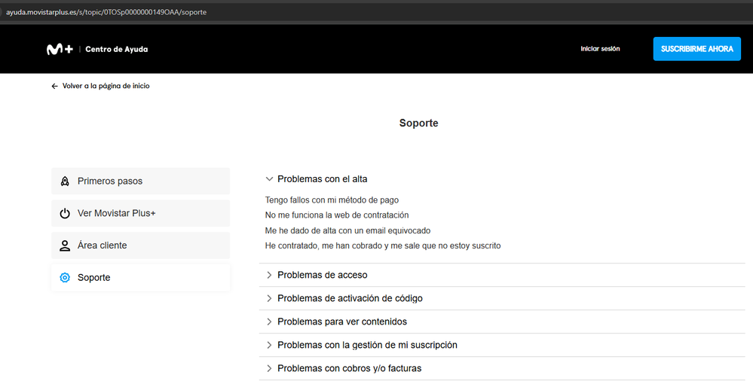Image resolution: width=753 pixels, height=384 pixels.
Task: Click the power icon beside Ver Movistar Plus+
Action: 65,214
